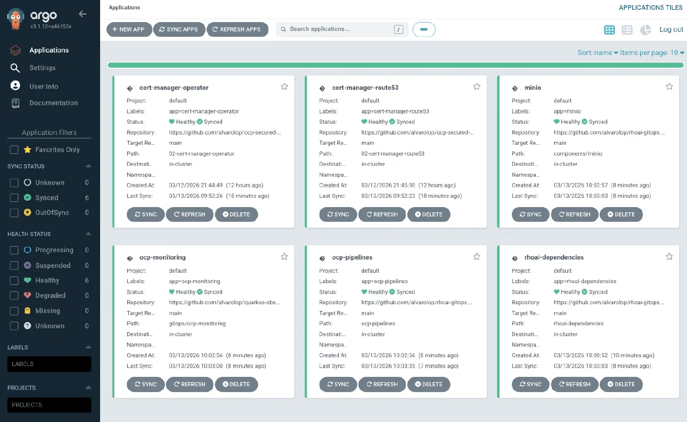Enable the Favorites Only filter
Viewport: 687px width, 422px height.
coord(14,150)
